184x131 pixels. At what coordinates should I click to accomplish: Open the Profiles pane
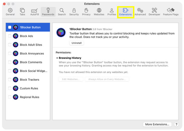click(x=112, y=12)
